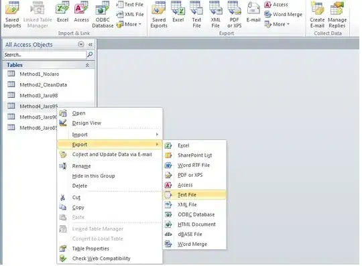Image resolution: width=362 pixels, height=266 pixels.
Task: Choose Check Web Compatibility
Action: 109,259
